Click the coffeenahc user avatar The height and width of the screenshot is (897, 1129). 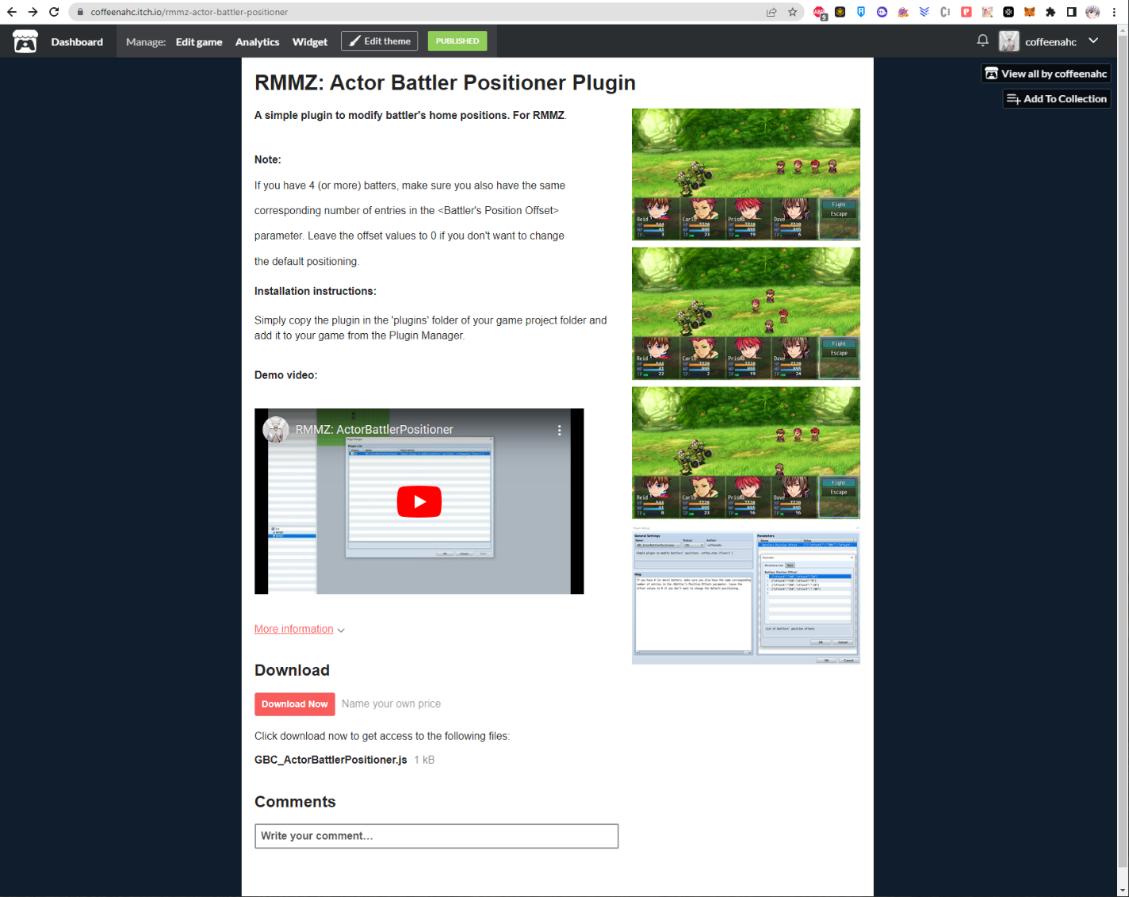pyautogui.click(x=1008, y=41)
